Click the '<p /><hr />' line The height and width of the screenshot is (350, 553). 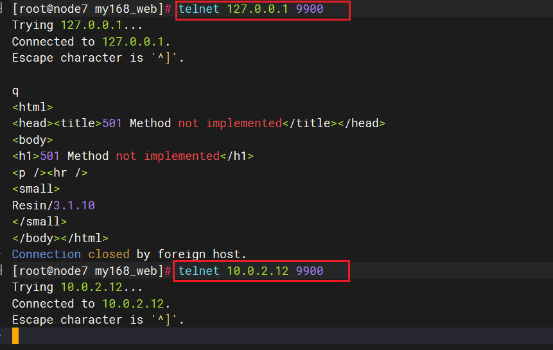(49, 173)
